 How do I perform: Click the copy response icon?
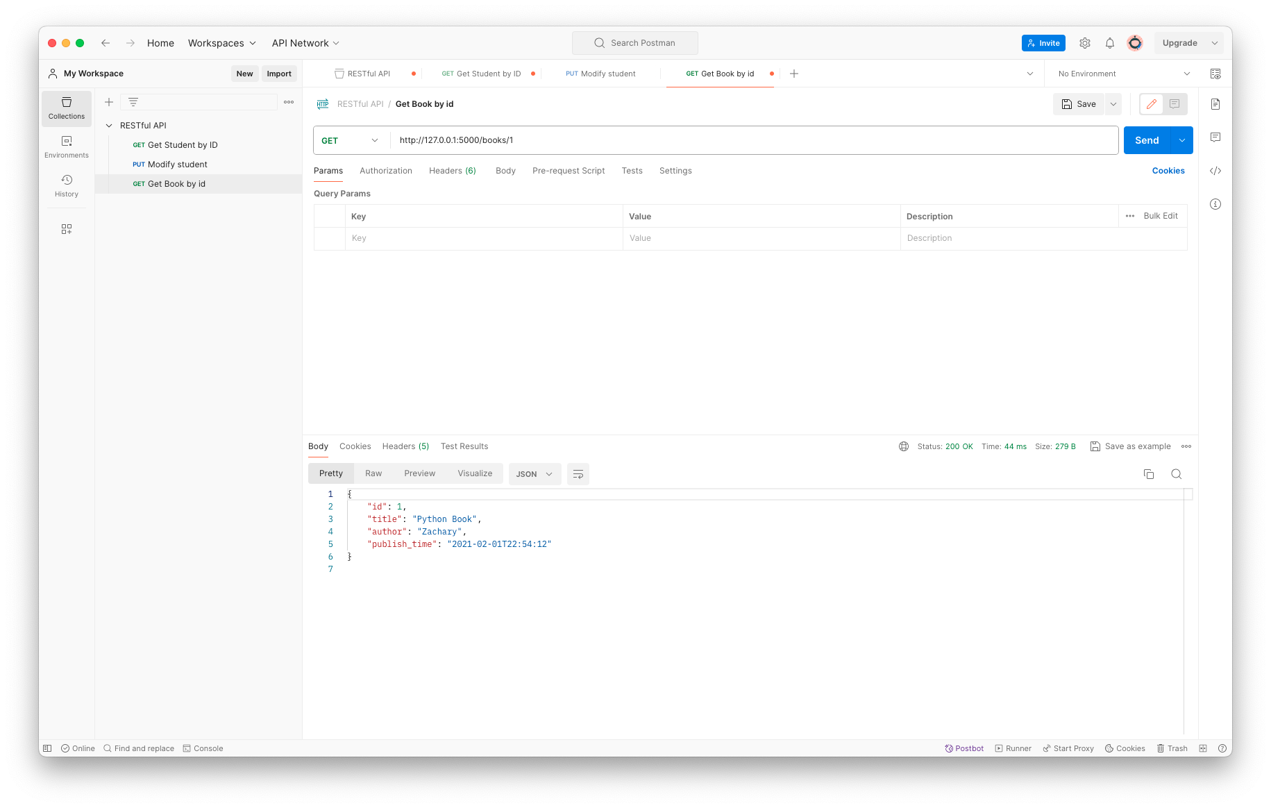tap(1149, 474)
